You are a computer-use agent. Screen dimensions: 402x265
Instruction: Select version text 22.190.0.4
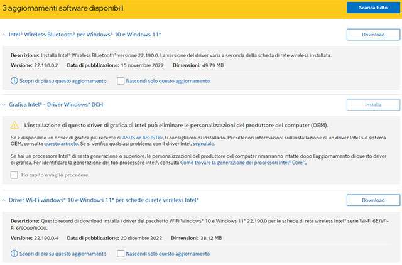pos(46,238)
